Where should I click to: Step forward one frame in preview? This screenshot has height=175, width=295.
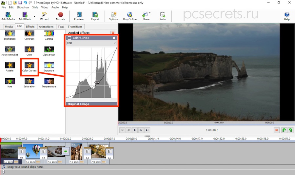tap(141, 130)
